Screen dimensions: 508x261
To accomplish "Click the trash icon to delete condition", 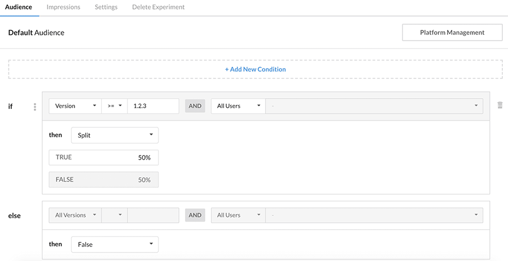I will point(500,105).
